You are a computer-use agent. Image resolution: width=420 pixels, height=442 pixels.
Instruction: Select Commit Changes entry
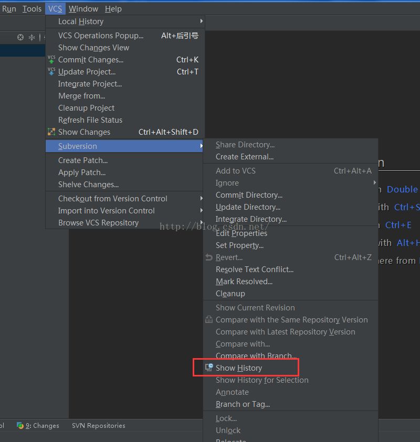(124, 60)
